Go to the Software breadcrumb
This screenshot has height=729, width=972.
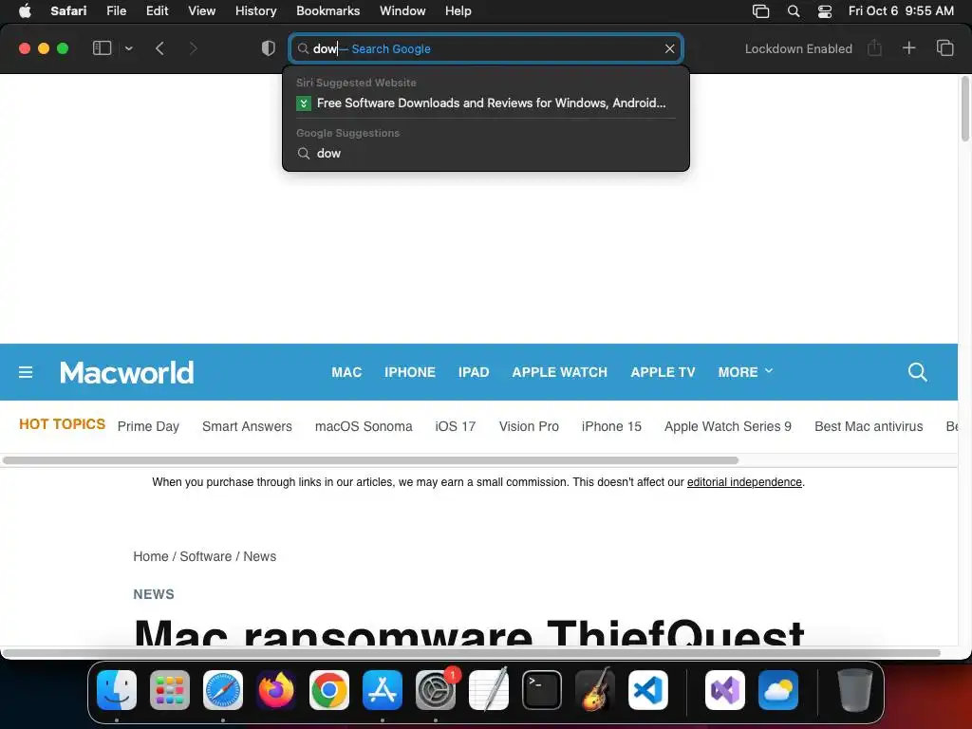206,556
